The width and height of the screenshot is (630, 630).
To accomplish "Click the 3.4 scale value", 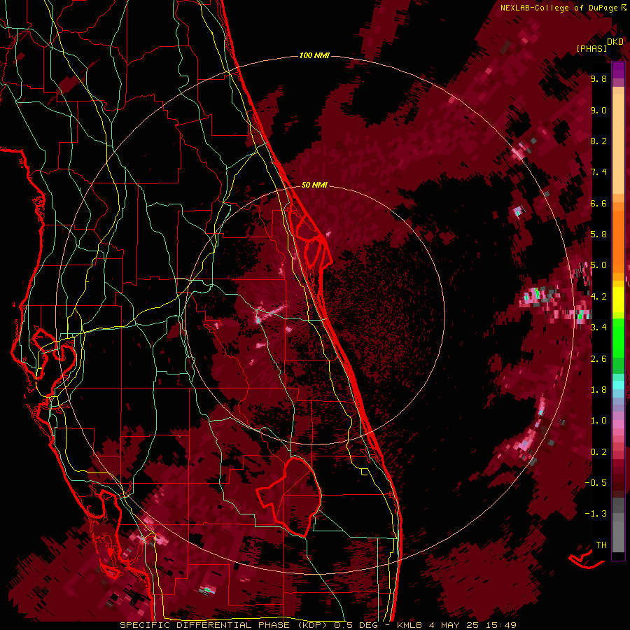I will [x=598, y=328].
